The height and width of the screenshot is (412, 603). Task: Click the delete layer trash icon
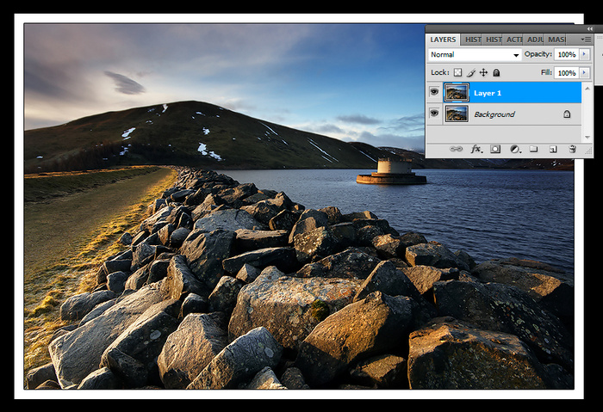[571, 149]
